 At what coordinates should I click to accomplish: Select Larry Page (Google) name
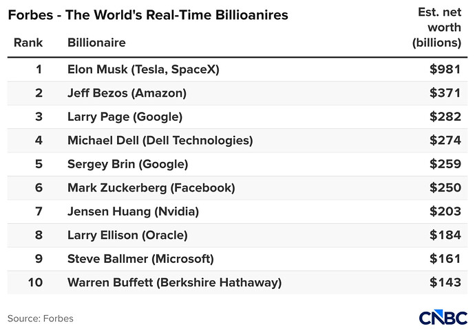(x=125, y=117)
